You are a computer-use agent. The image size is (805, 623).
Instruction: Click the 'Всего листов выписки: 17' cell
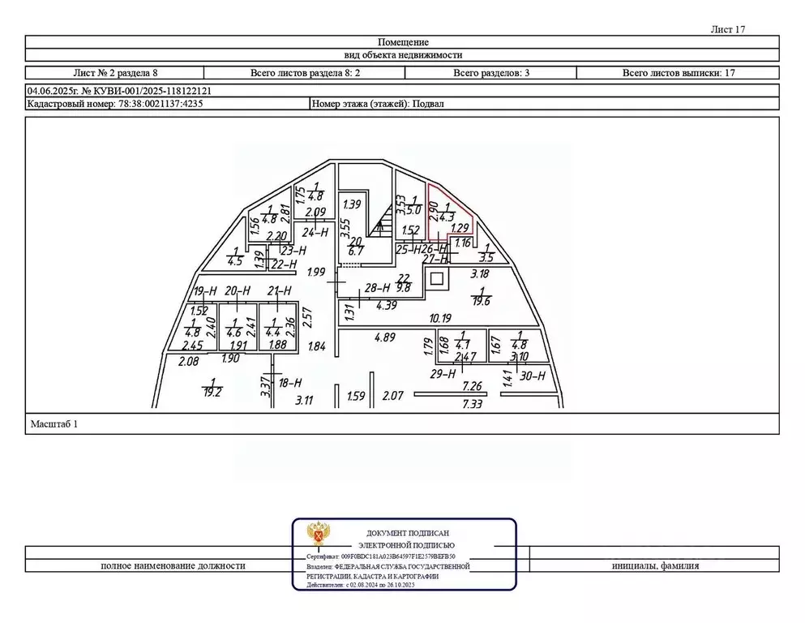click(x=678, y=73)
